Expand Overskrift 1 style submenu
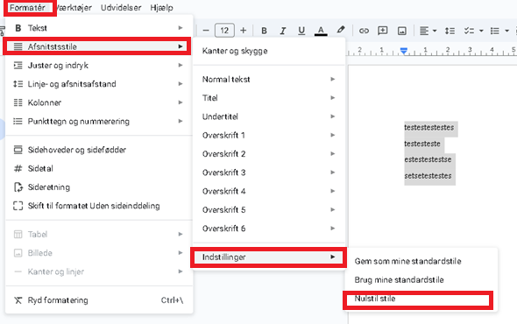Image resolution: width=517 pixels, height=324 pixels. pos(269,135)
